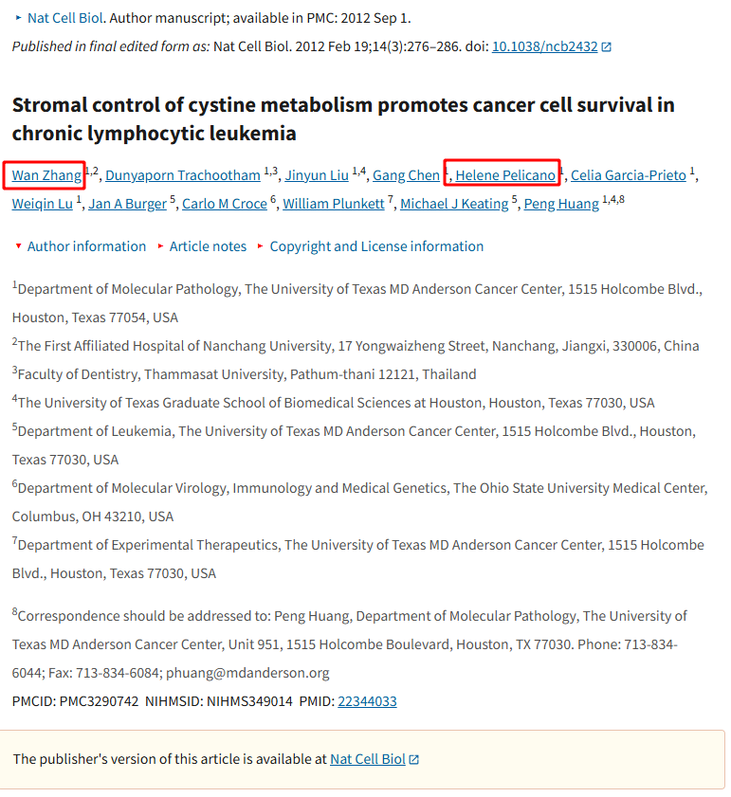The width and height of the screenshot is (731, 797).
Task: Select author Weiqin Lu
Action: click(x=43, y=204)
